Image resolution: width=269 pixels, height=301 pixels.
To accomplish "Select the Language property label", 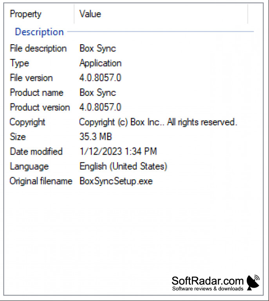I will coord(29,166).
